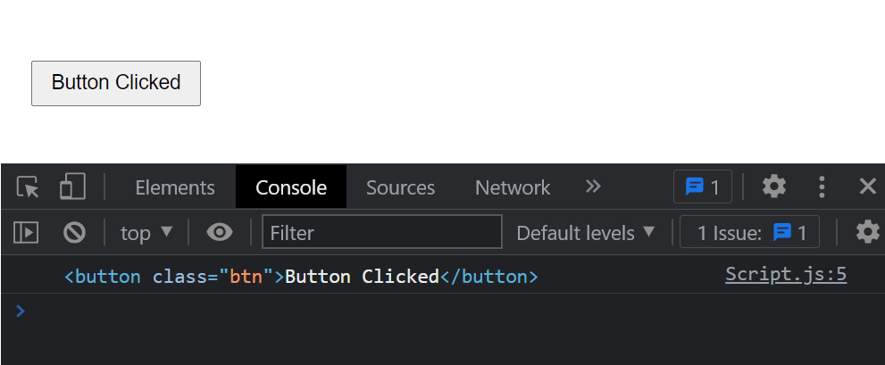
Task: Click the console prompt chevron line
Action: tap(443, 311)
